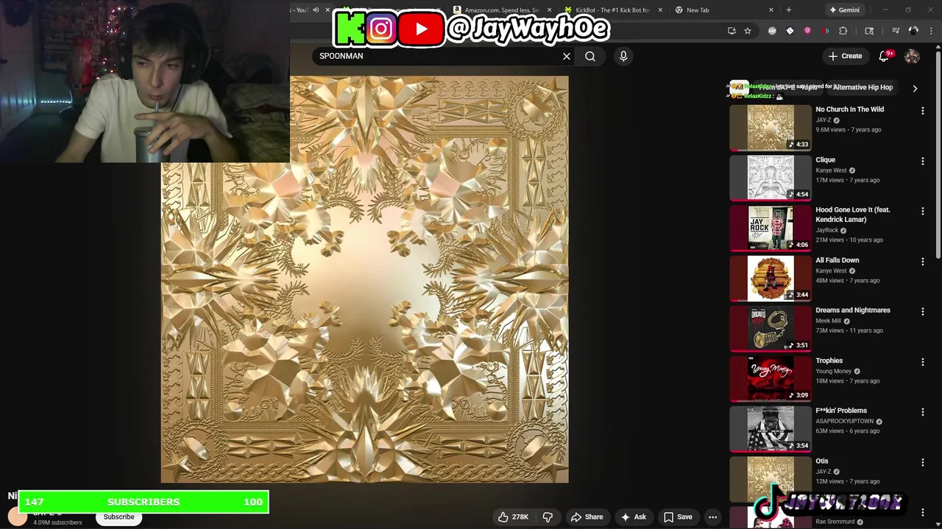This screenshot has height=529, width=942.
Task: Open the Dreams and Nightmares thumbnail
Action: click(771, 328)
